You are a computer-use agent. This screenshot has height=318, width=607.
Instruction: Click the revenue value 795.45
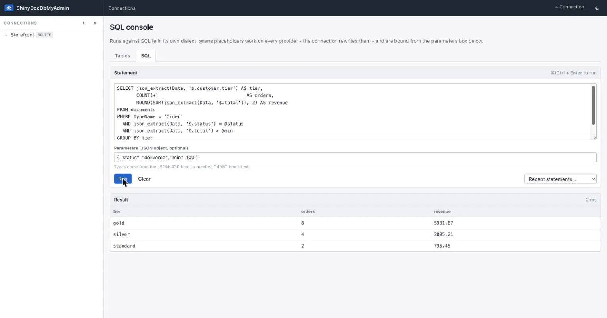[x=442, y=246]
